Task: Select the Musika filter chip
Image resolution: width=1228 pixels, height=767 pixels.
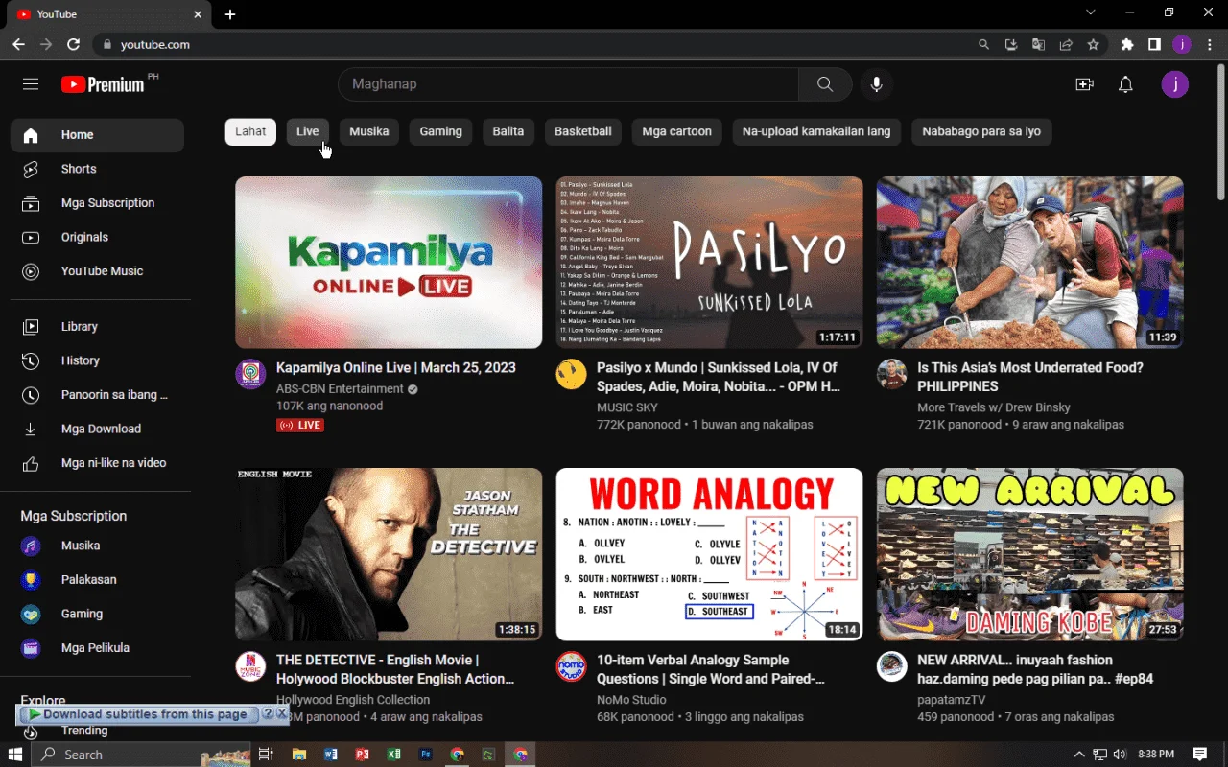Action: (369, 131)
